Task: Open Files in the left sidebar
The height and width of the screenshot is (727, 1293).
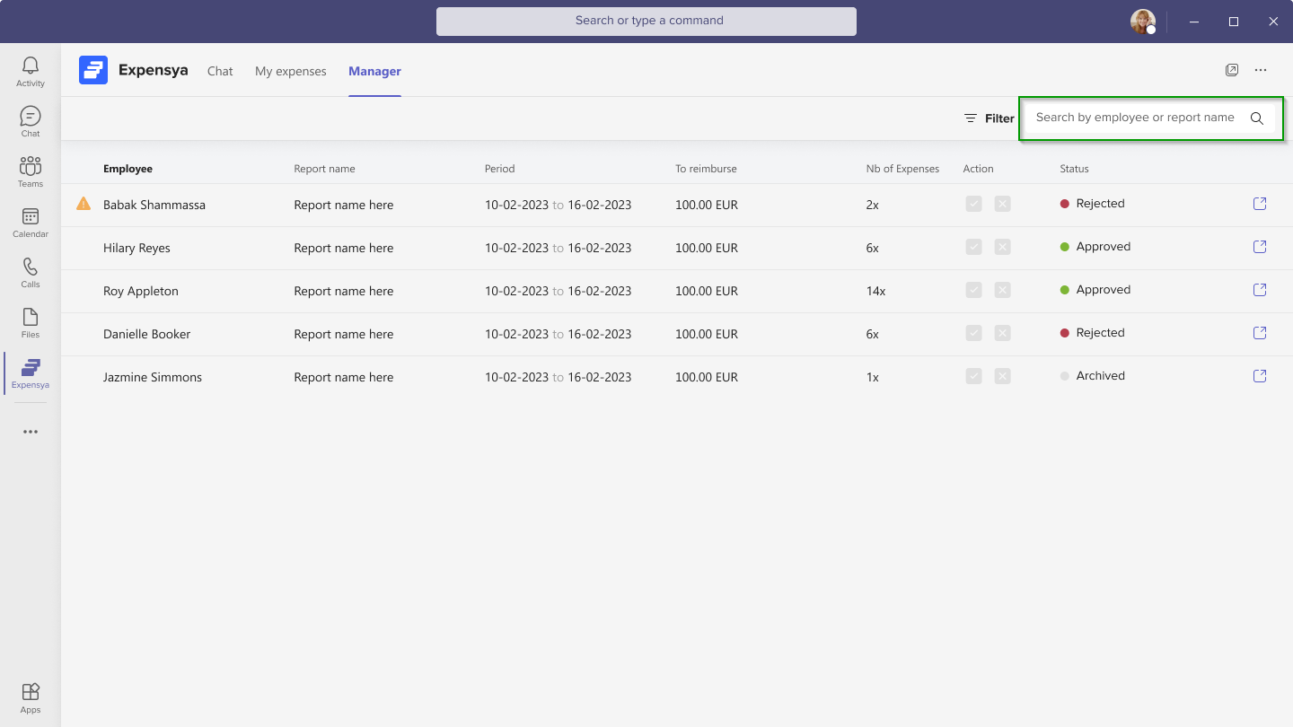Action: point(30,322)
